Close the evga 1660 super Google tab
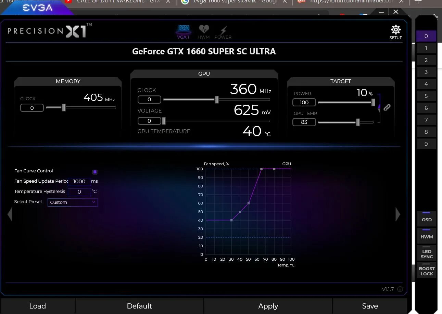The height and width of the screenshot is (314, 442). point(285,2)
